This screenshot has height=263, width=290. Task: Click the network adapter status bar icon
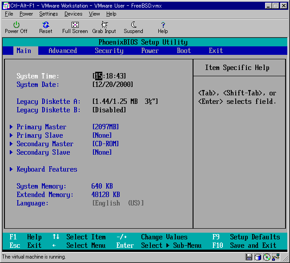(x=276, y=257)
